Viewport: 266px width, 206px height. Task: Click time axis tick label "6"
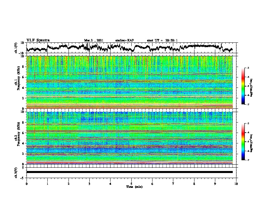[152, 184]
